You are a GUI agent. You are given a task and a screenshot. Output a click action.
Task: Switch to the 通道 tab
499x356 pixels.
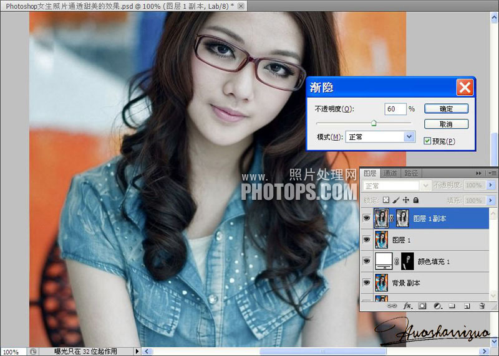click(390, 173)
